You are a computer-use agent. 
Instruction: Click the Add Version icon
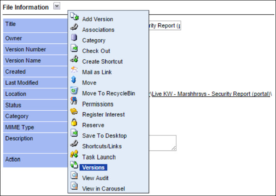[x=74, y=16]
